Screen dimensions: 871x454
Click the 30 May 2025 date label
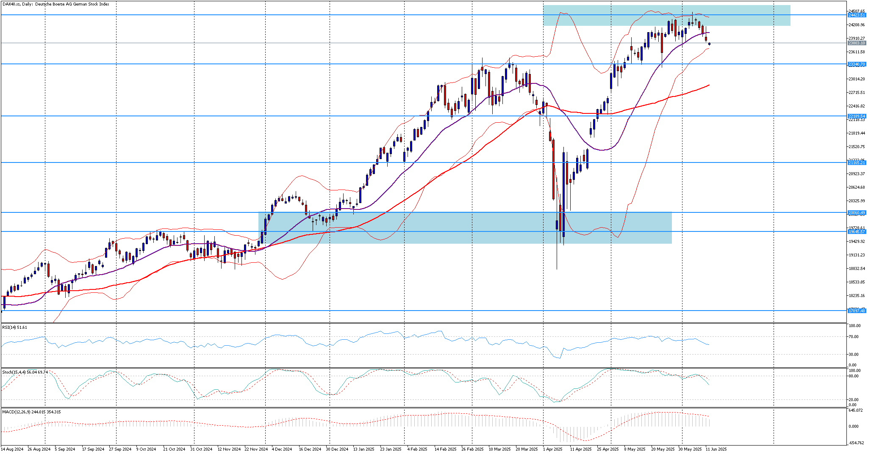coord(690,449)
